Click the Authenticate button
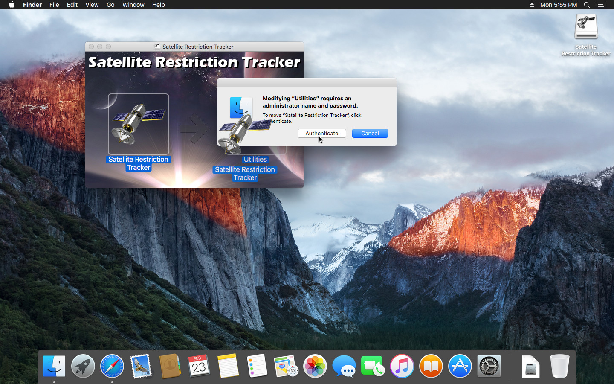614x384 pixels. tap(321, 134)
